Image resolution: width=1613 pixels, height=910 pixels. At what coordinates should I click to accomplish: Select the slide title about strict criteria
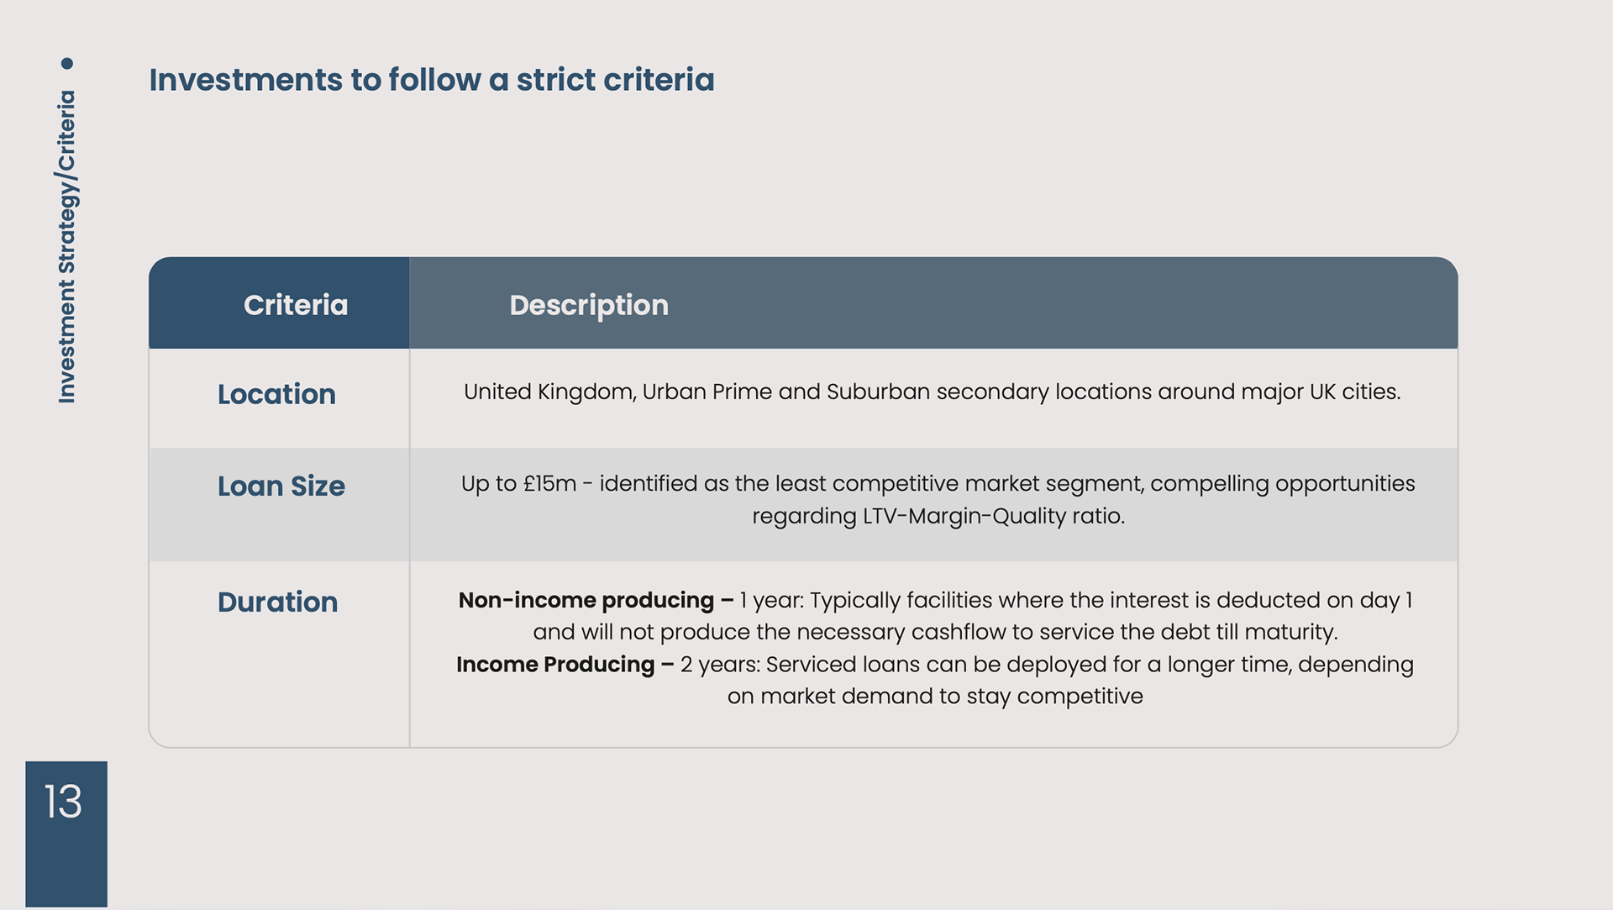point(431,80)
